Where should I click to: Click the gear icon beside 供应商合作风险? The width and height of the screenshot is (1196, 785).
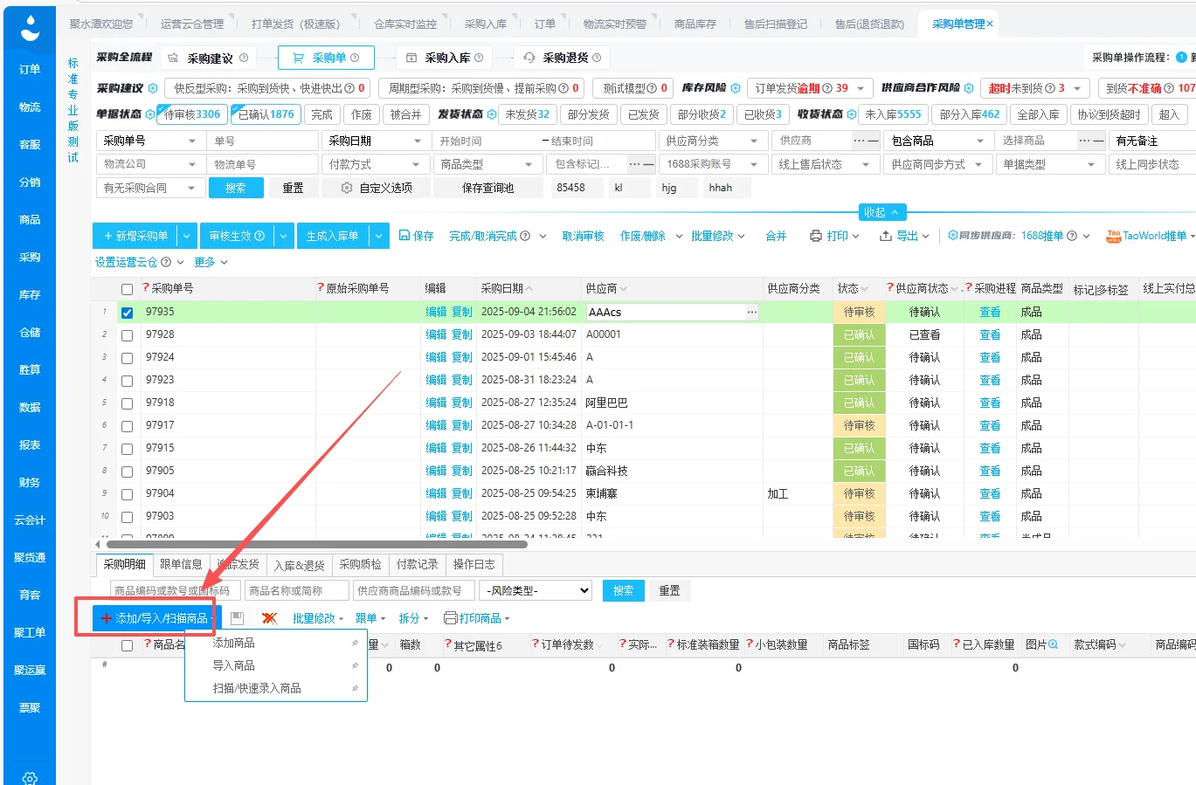969,88
